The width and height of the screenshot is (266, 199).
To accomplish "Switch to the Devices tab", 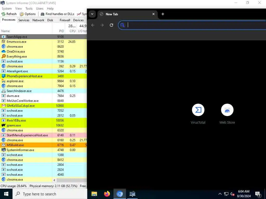I will (78, 20).
